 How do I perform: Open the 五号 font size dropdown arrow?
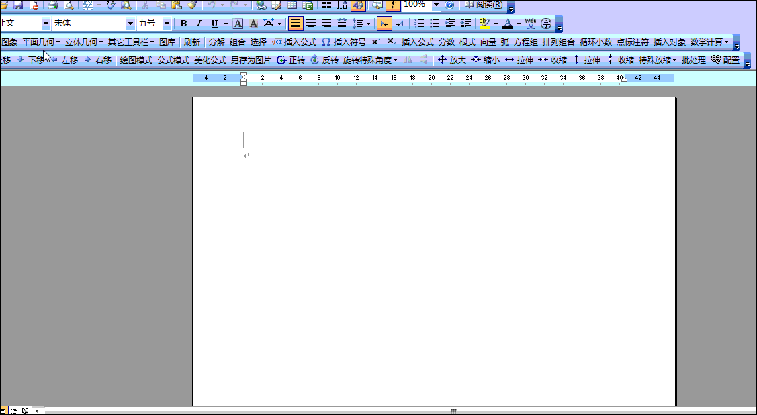point(167,23)
